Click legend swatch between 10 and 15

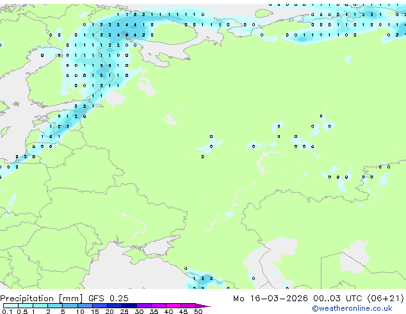(x=85, y=306)
